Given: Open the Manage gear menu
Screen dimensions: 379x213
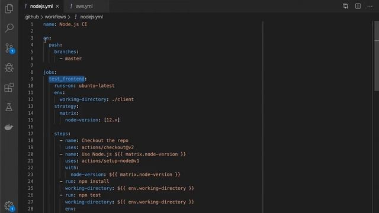Looking at the screenshot, I should point(9,206).
